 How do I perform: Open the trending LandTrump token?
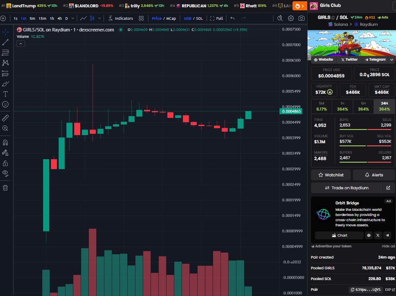tap(30, 6)
